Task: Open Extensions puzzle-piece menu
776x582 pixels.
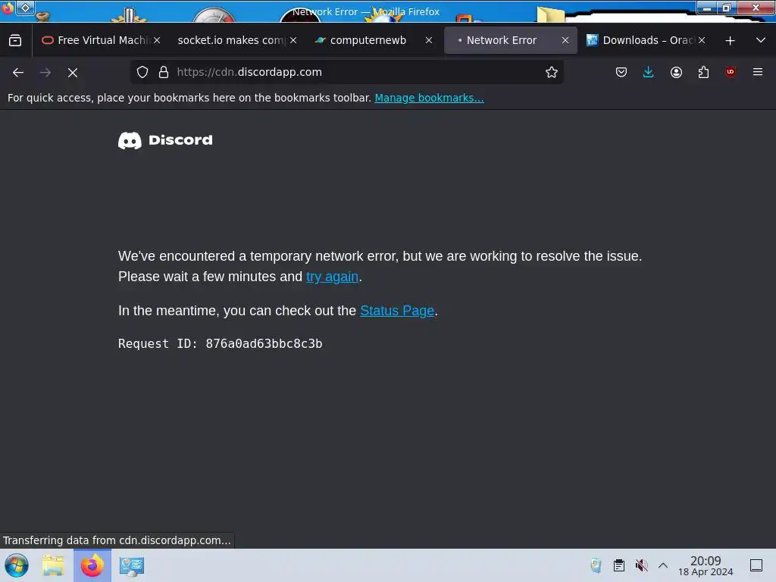Action: coord(703,72)
